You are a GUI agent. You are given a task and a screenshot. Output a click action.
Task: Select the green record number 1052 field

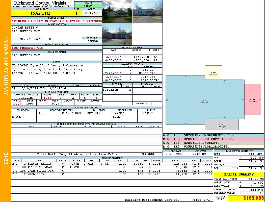tap(88, 6)
